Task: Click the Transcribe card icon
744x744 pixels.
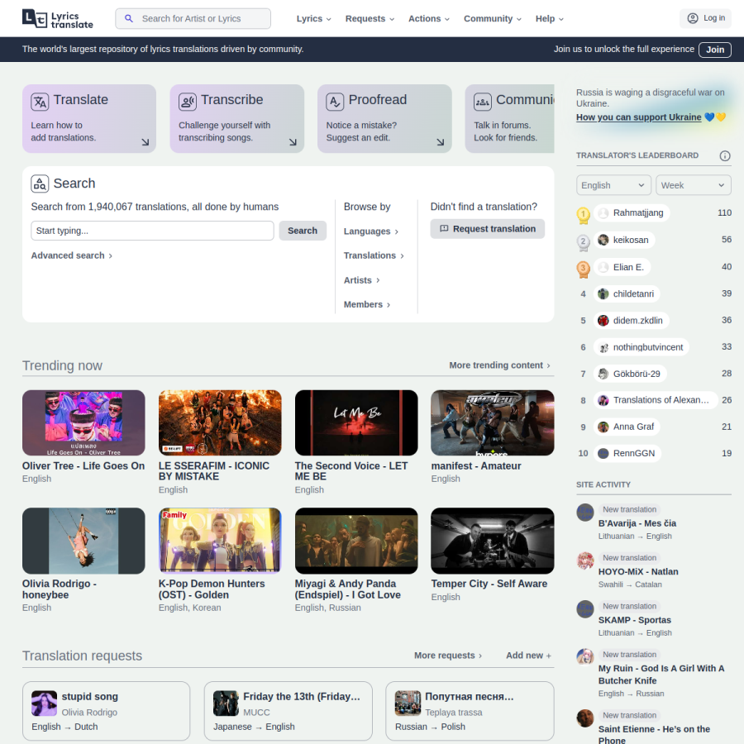Action: click(x=188, y=102)
